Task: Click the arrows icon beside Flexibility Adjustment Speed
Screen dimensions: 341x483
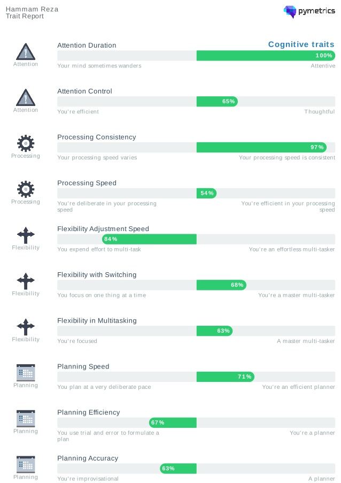Action: click(x=26, y=235)
